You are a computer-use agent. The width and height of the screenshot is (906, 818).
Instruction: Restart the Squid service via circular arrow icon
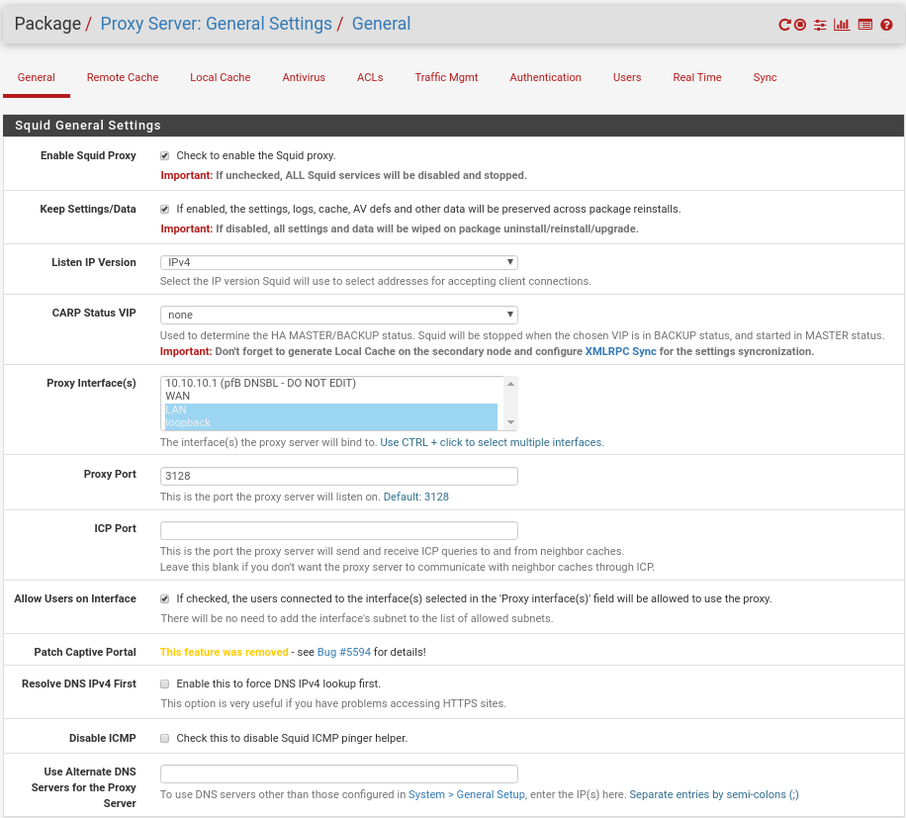tap(784, 25)
